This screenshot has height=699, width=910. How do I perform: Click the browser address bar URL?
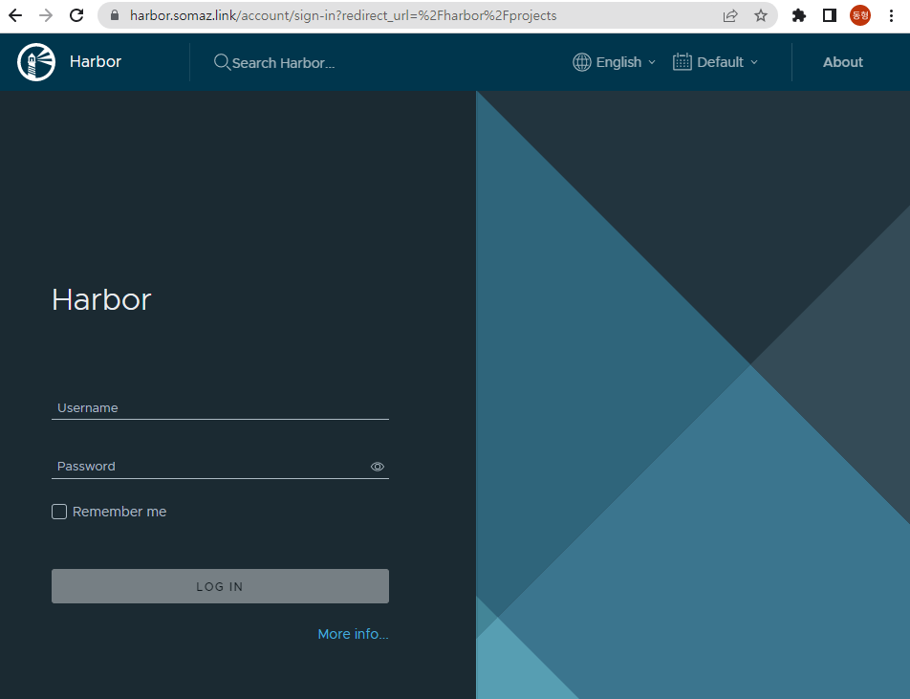343,15
